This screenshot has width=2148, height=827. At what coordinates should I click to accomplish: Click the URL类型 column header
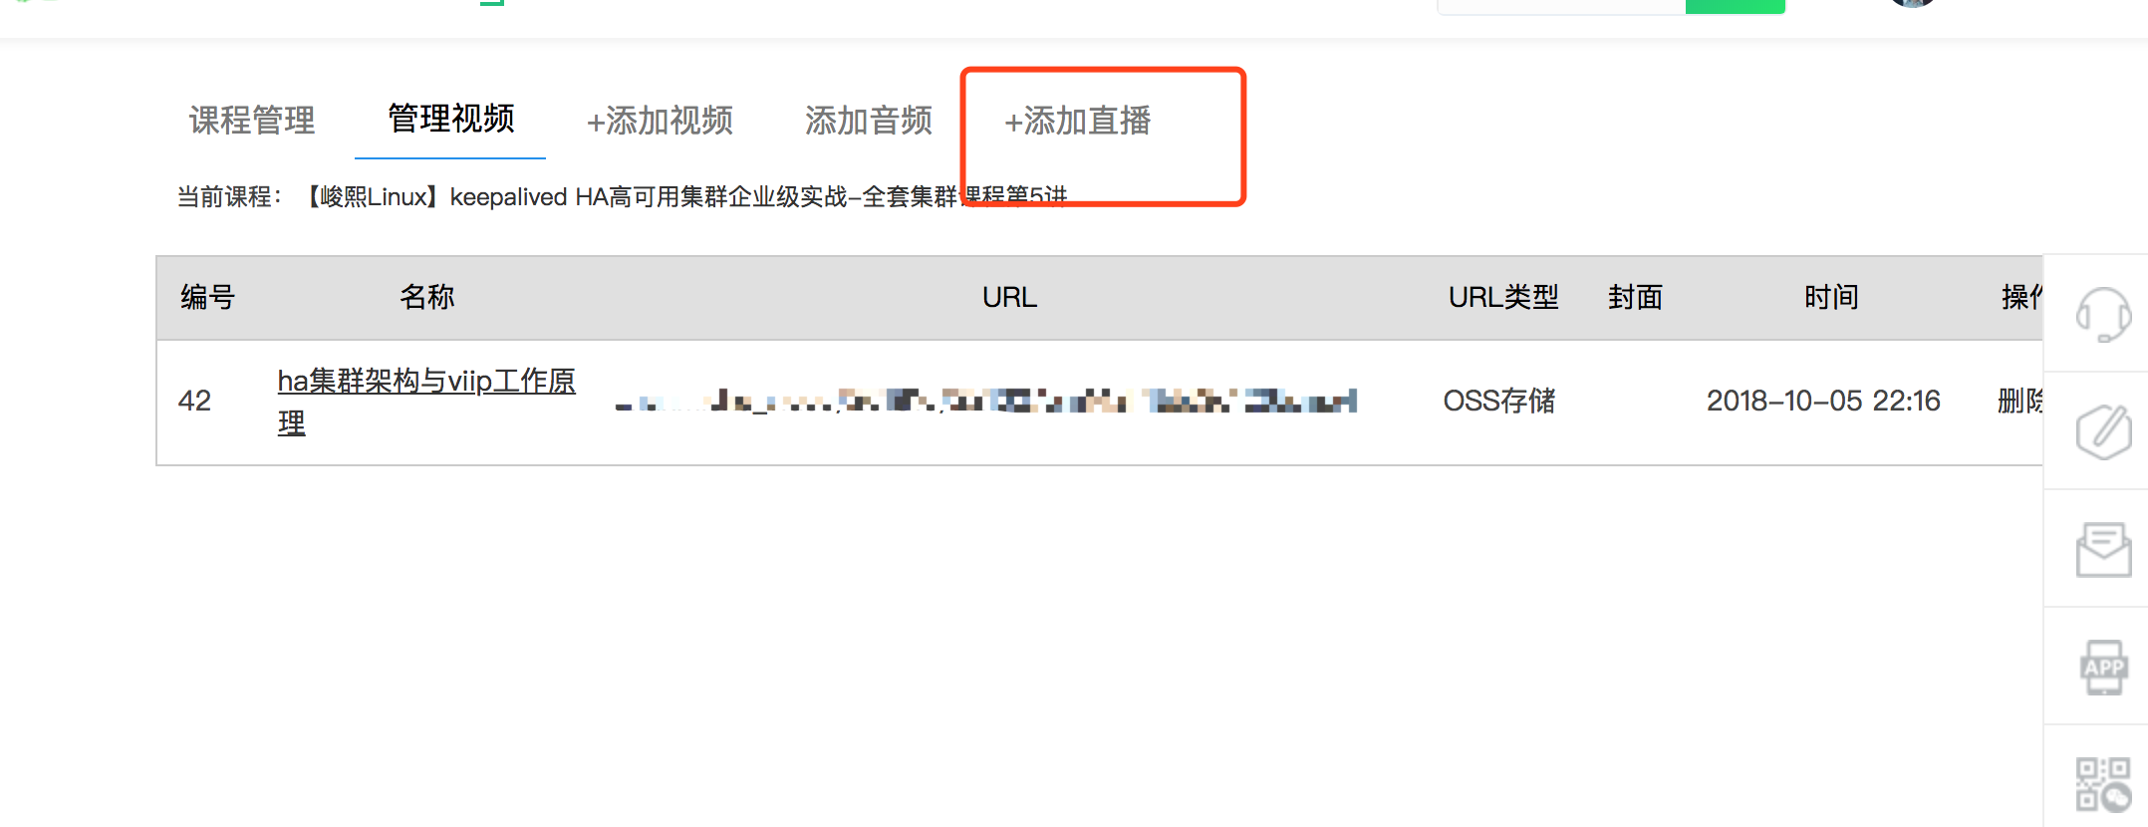click(x=1503, y=297)
